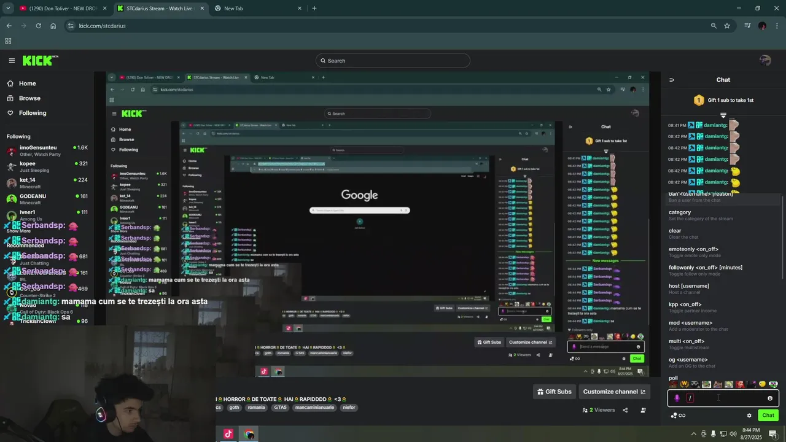Expand Show More in Following list

coord(19,231)
